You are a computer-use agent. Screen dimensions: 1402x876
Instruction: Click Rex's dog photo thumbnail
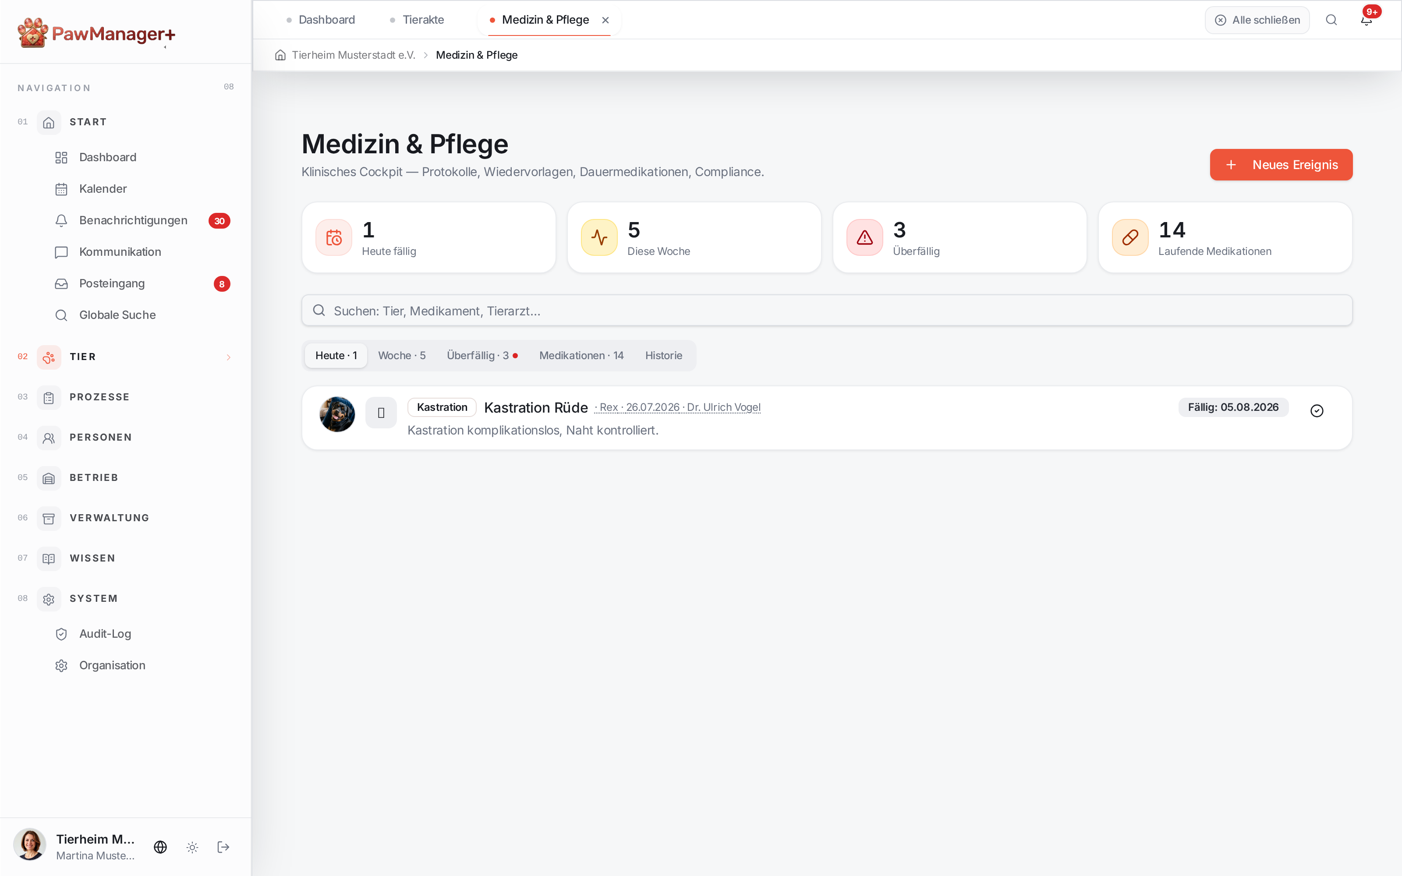pos(337,413)
